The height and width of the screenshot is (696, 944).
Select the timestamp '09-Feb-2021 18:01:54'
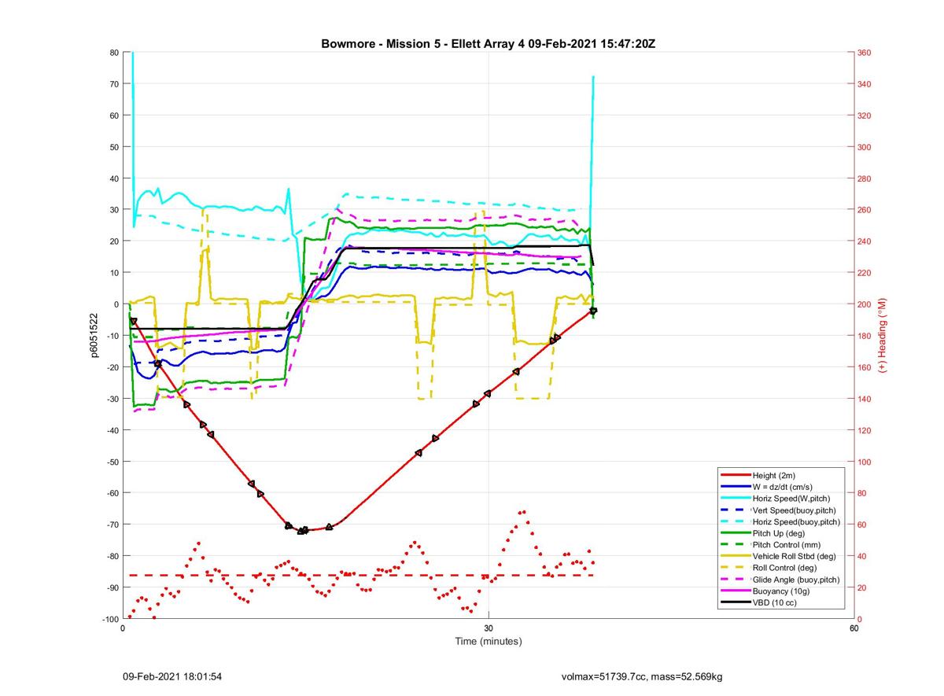tap(171, 676)
